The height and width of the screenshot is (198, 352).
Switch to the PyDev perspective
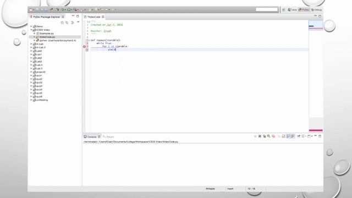[x=304, y=10]
